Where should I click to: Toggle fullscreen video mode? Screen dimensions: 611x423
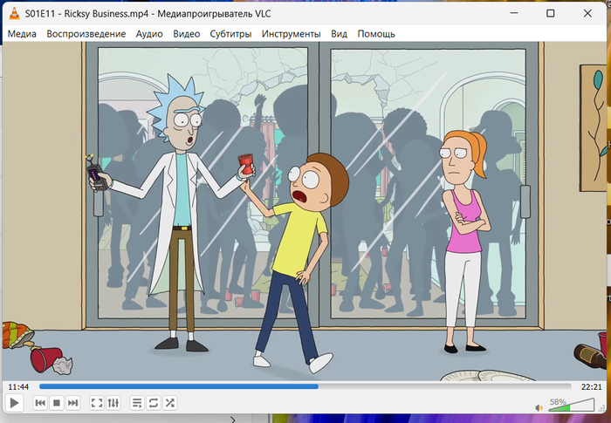click(x=97, y=403)
